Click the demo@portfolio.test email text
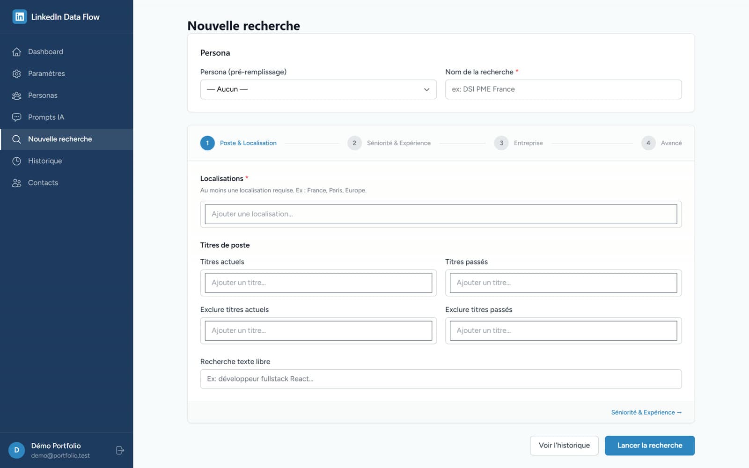 coord(60,456)
